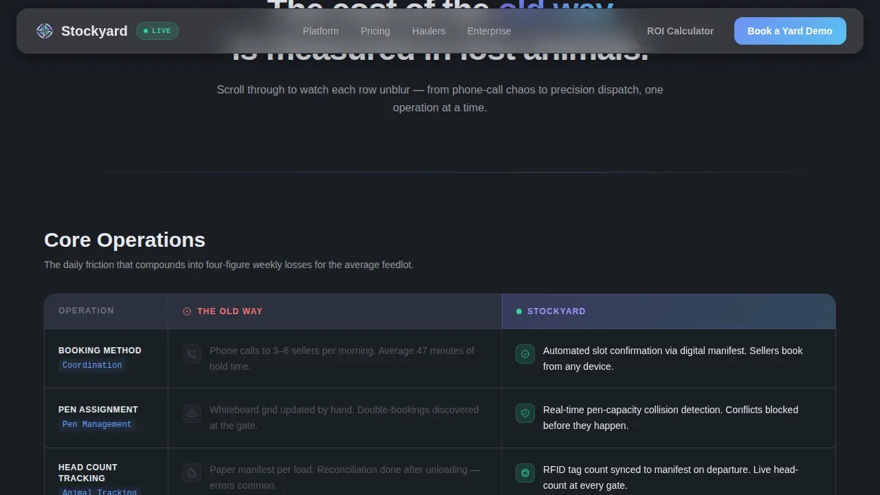Click the OPERATION column header

click(x=86, y=311)
